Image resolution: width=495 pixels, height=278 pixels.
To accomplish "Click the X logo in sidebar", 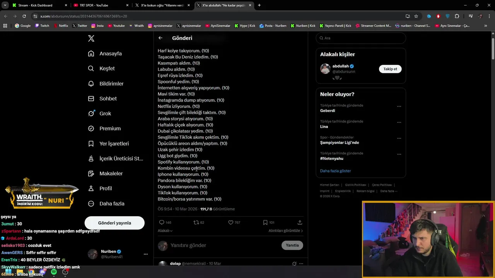I will point(91,38).
